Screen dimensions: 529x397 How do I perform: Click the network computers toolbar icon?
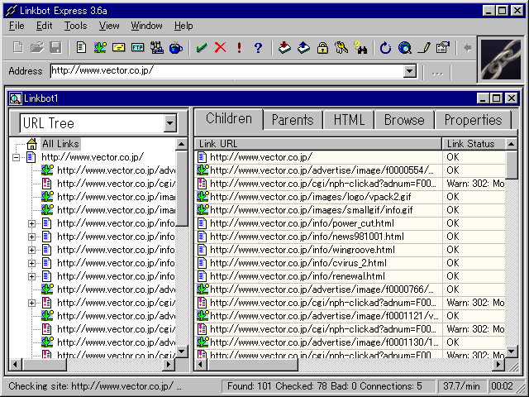(x=156, y=48)
